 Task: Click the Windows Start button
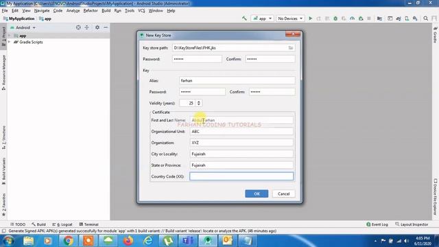coord(8,241)
